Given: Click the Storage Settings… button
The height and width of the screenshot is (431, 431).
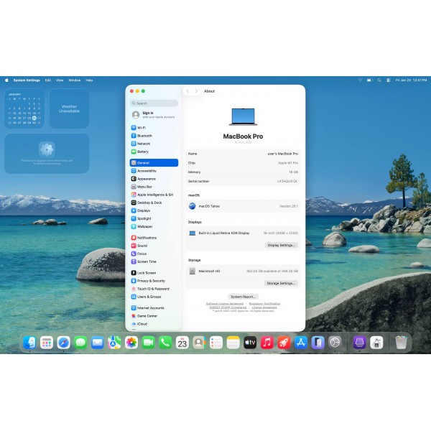Looking at the screenshot, I should point(280,283).
